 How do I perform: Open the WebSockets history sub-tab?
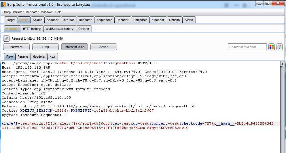[x=59, y=29]
